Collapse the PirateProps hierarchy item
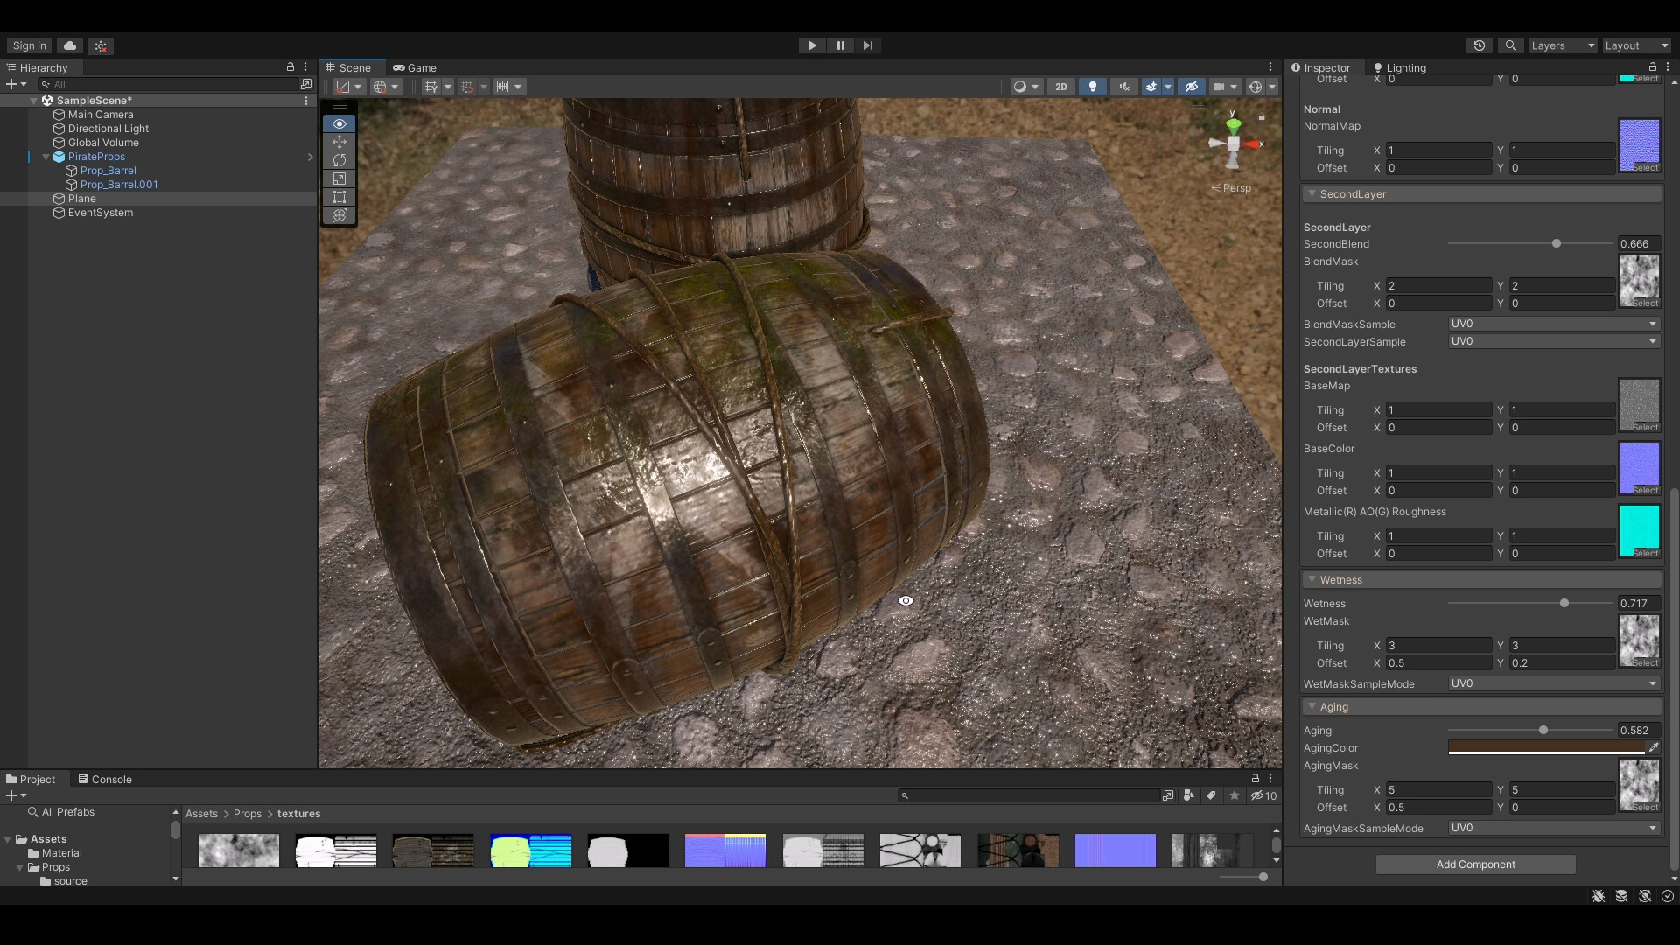The image size is (1680, 945). (45, 157)
